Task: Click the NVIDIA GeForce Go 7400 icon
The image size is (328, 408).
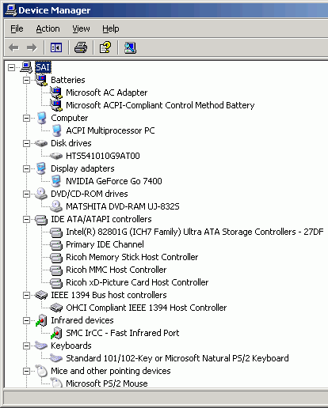Action: 56,181
